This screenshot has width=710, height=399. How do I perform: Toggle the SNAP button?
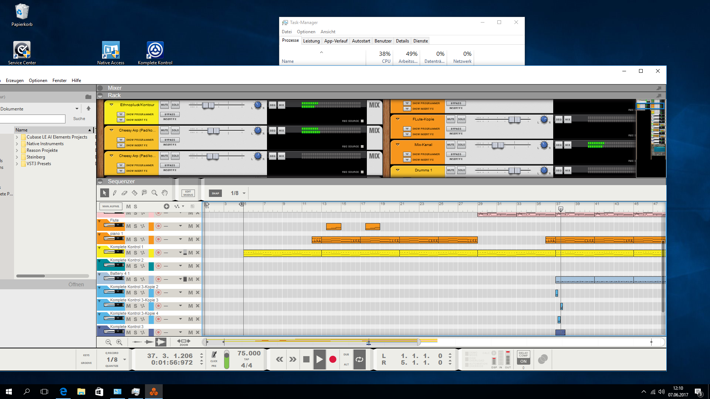pyautogui.click(x=215, y=193)
